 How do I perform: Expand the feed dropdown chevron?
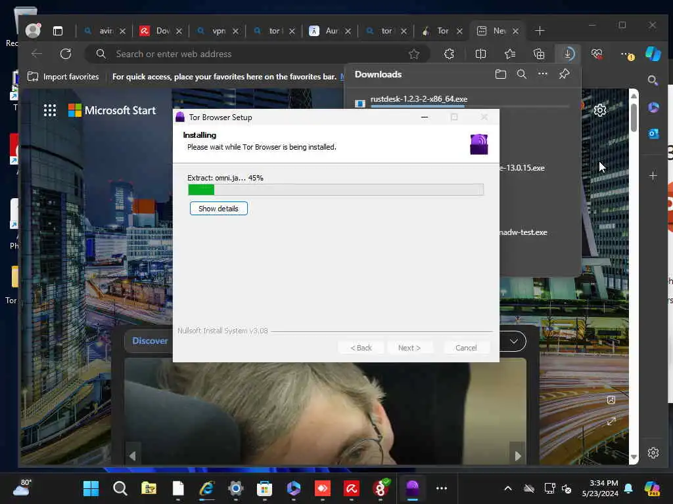[514, 341]
